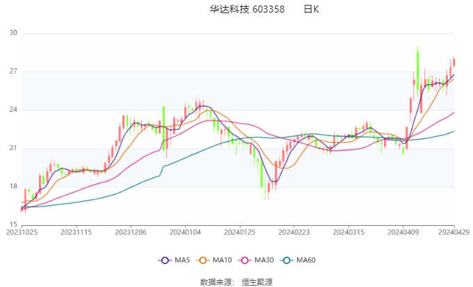The height and width of the screenshot is (287, 473).
Task: Click the tallest green candlestick near 20240409
Action: (418, 71)
